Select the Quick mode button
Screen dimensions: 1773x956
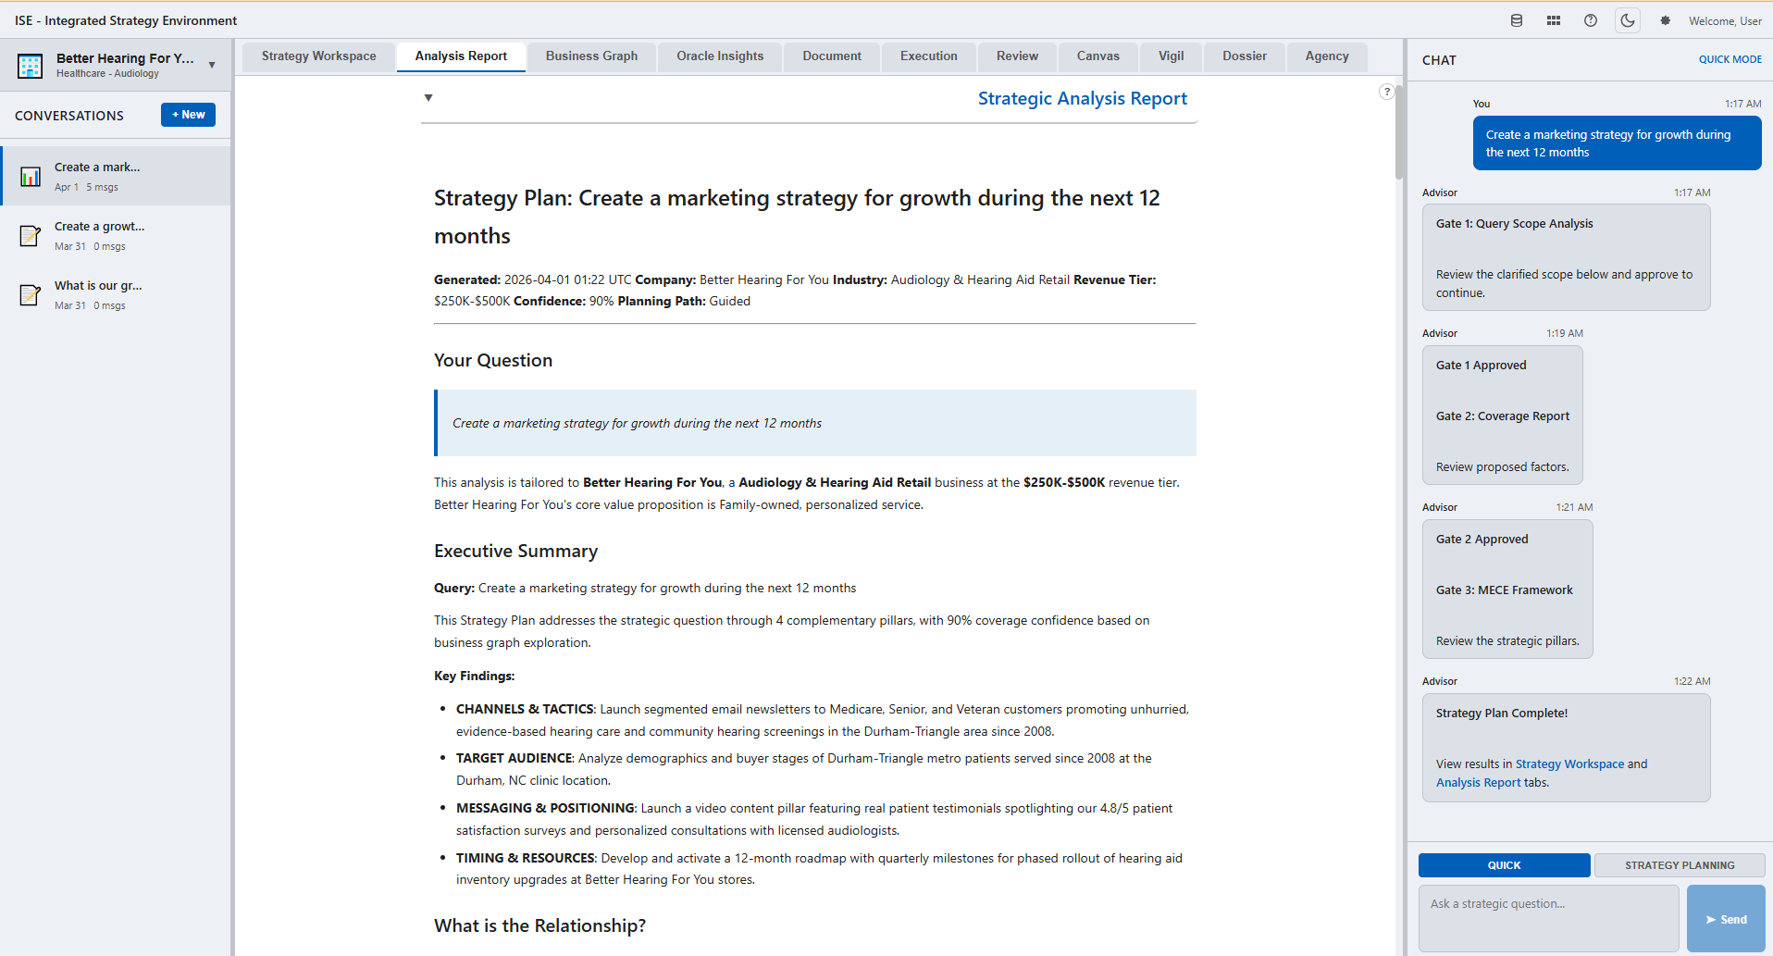[1504, 865]
